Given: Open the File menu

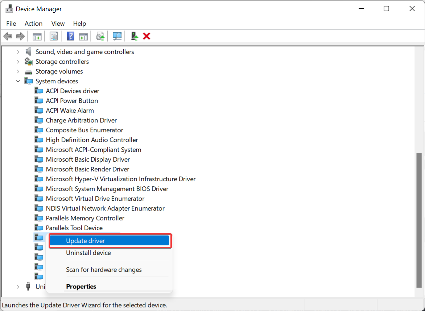Looking at the screenshot, I should pyautogui.click(x=11, y=24).
